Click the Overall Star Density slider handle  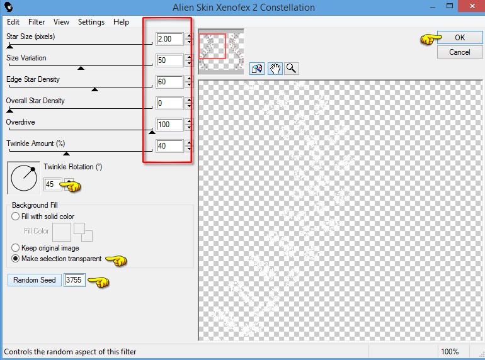(10, 110)
